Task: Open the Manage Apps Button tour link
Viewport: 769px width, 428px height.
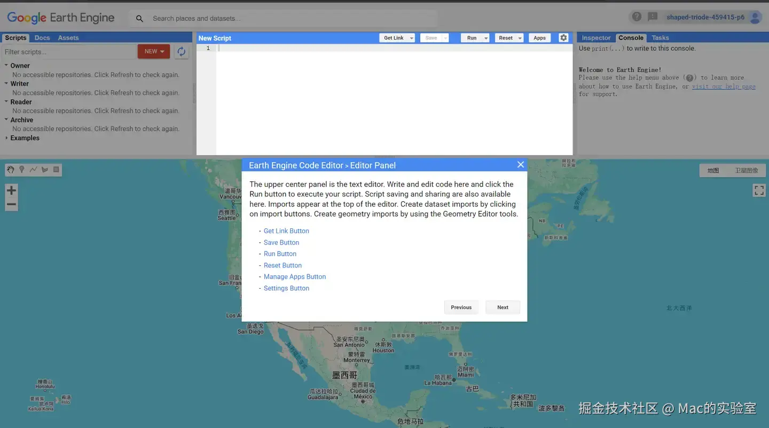Action: pos(295,277)
